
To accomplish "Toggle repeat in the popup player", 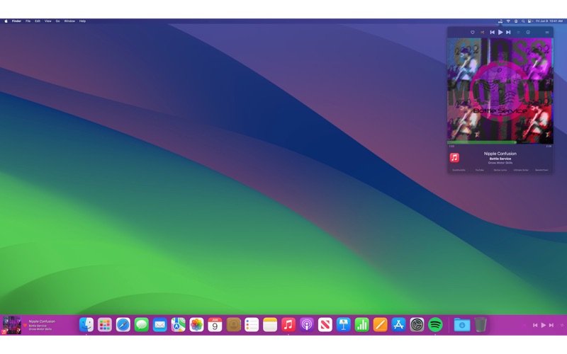I will [518, 32].
